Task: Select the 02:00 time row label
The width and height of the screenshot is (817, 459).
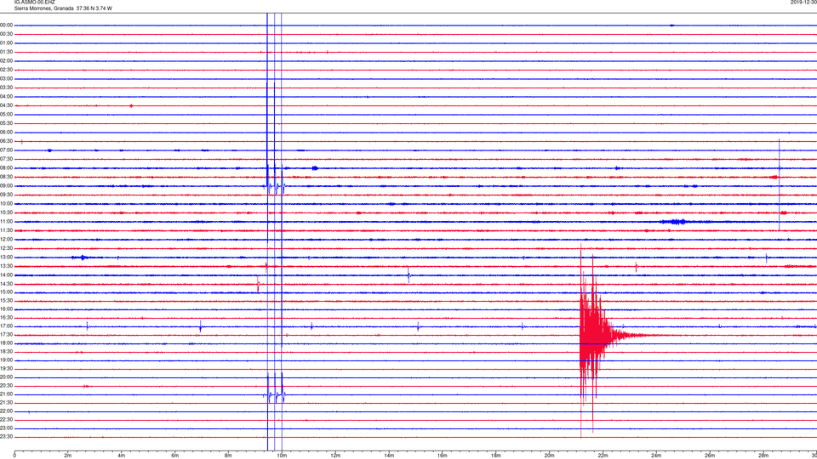Action: point(6,61)
